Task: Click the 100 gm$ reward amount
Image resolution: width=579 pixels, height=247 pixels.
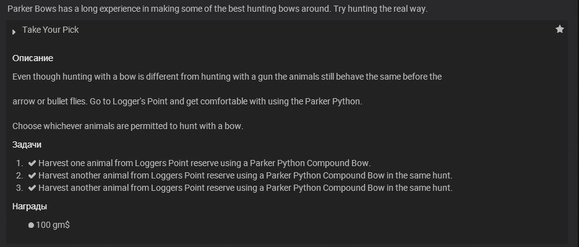Action: [x=53, y=225]
